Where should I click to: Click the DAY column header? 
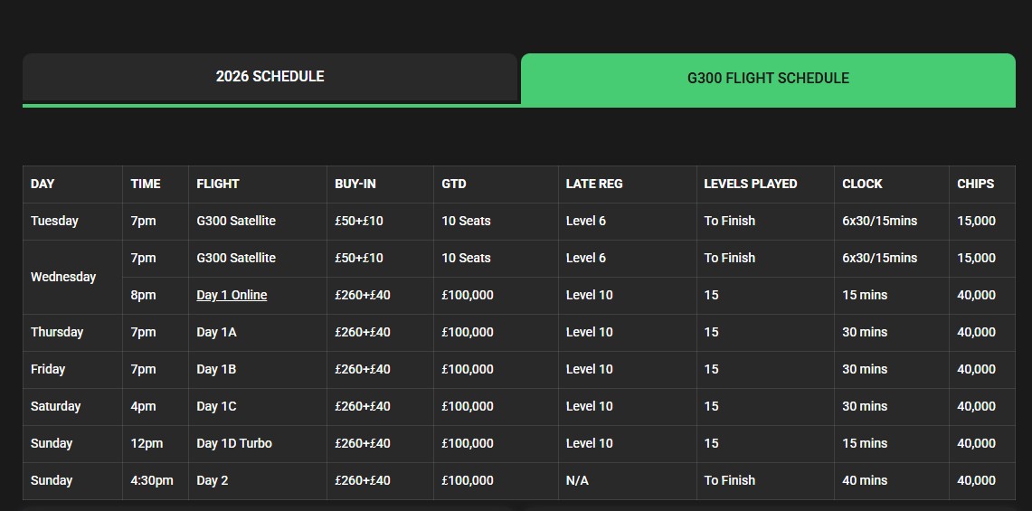43,184
